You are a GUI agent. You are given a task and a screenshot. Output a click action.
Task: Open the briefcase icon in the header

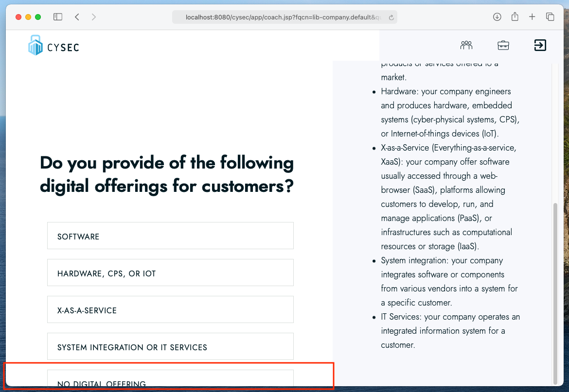[503, 45]
